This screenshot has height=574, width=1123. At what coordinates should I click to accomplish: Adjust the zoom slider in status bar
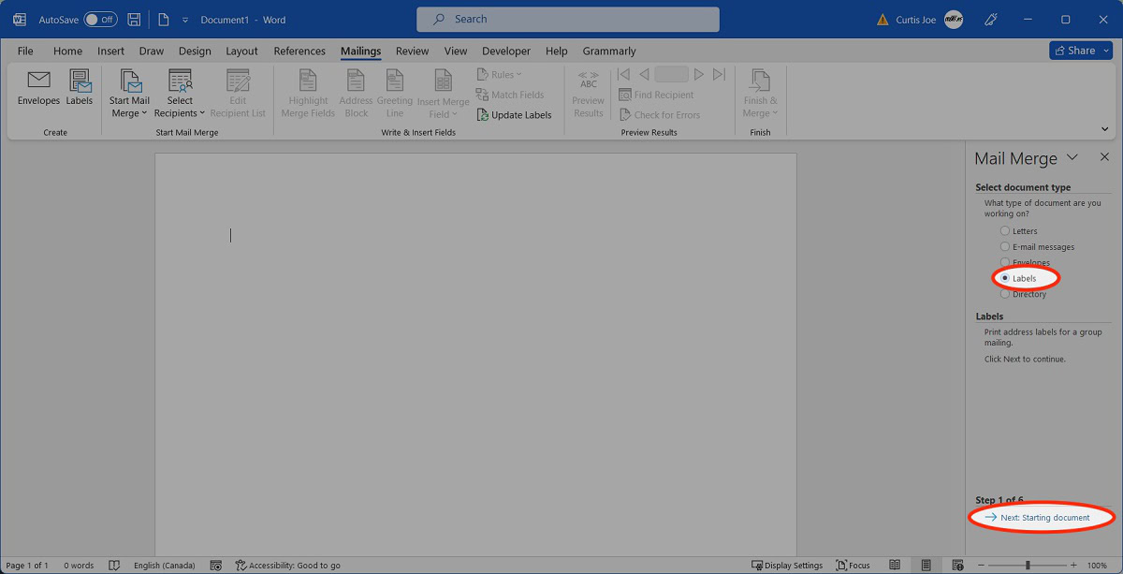click(x=1028, y=566)
